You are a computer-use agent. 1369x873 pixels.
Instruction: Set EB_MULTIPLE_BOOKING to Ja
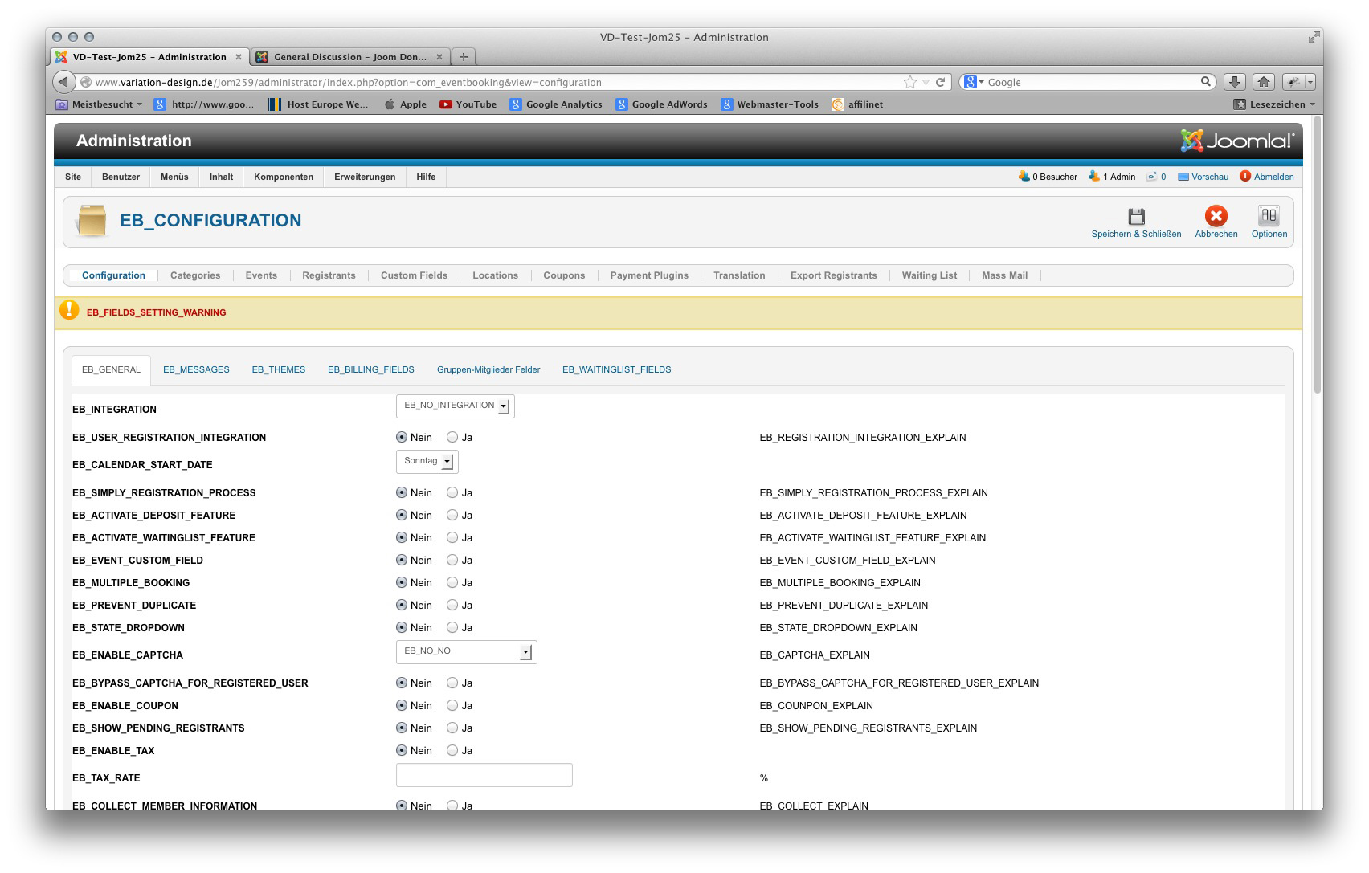click(x=452, y=583)
